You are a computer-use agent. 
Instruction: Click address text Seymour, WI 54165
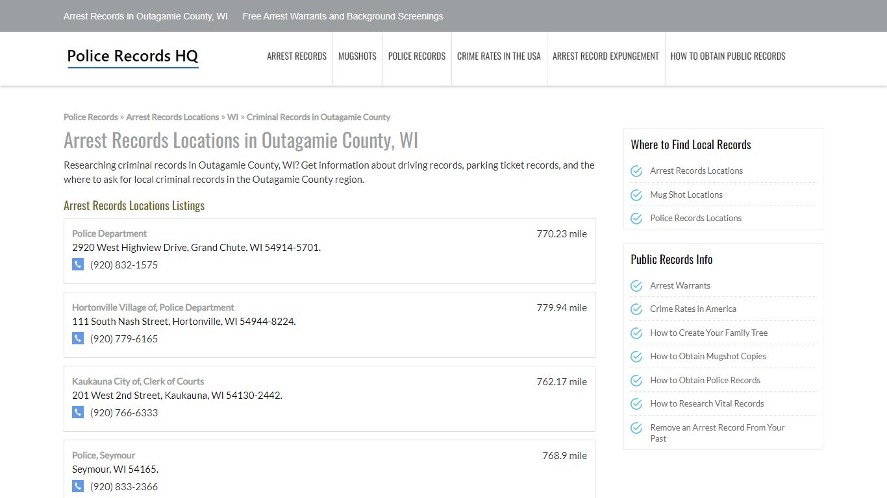point(115,469)
